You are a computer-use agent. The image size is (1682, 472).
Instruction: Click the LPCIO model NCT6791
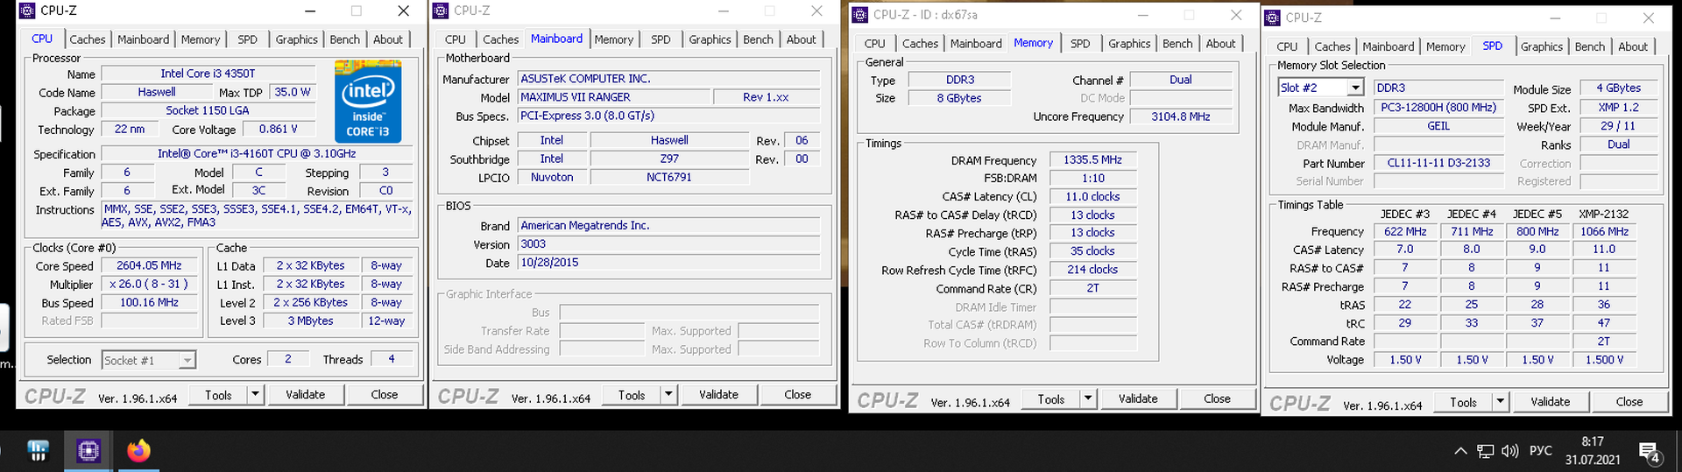pos(669,177)
